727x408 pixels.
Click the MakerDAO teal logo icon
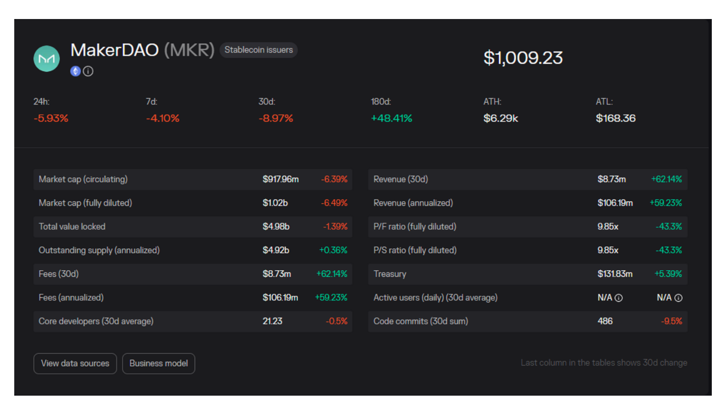47,58
